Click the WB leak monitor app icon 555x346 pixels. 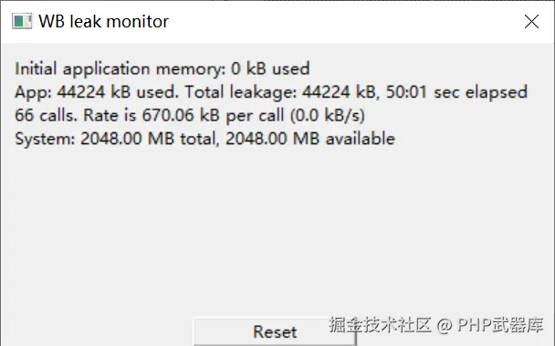tap(22, 21)
